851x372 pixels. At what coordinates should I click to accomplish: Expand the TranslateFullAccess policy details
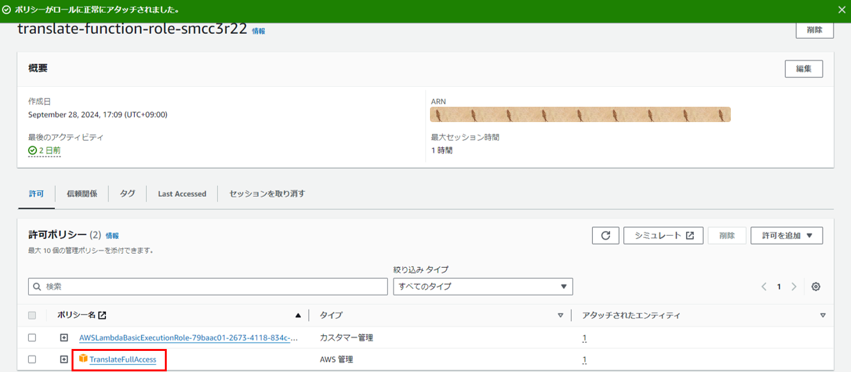click(x=64, y=359)
